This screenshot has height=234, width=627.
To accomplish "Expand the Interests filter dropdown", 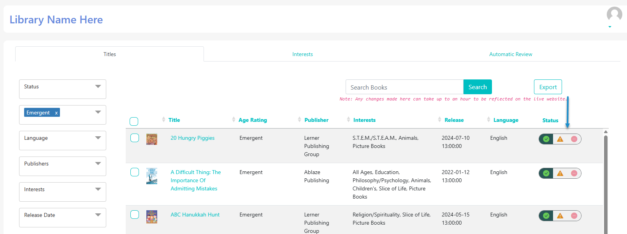I will 63,192.
